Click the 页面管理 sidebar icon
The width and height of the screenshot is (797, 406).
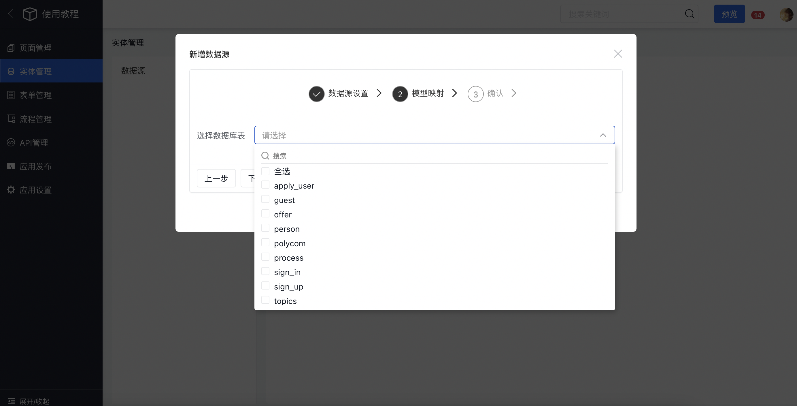coord(11,48)
